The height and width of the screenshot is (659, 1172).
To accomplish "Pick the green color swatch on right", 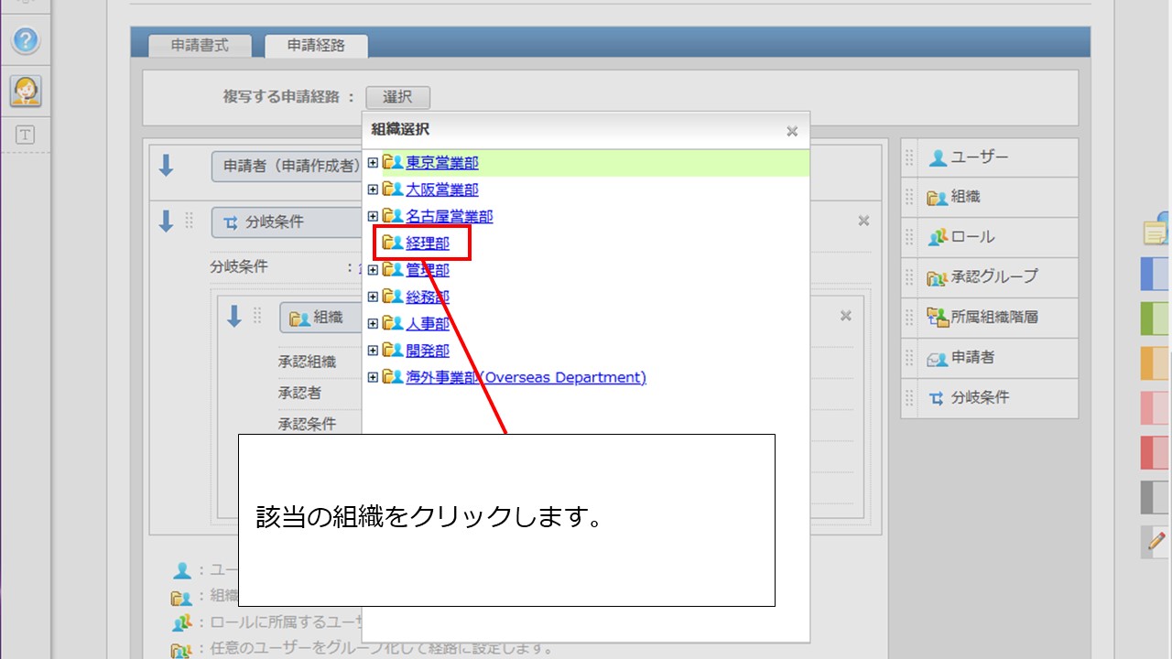I will [1156, 319].
